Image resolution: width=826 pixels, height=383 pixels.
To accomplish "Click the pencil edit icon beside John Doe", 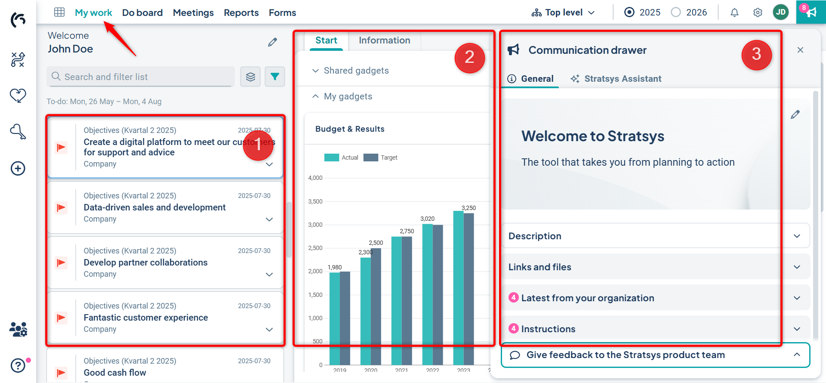I will pyautogui.click(x=272, y=42).
